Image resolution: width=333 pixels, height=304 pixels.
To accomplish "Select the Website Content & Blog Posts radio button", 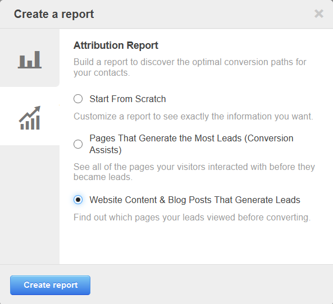I will click(x=78, y=200).
